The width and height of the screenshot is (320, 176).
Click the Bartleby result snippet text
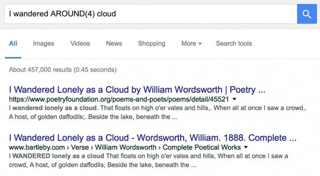[x=149, y=160]
